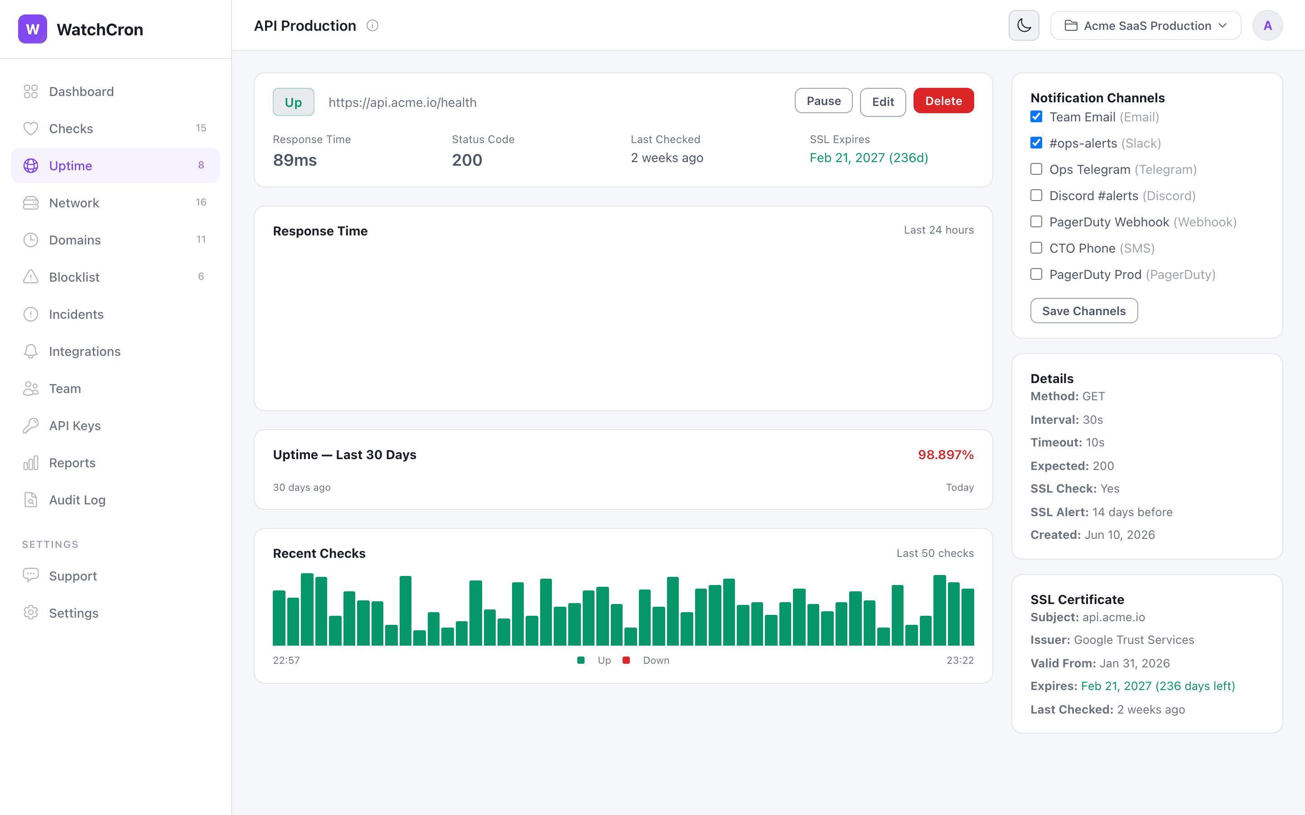Pause the API Production monitor
Image resolution: width=1305 pixels, height=815 pixels.
coord(823,101)
